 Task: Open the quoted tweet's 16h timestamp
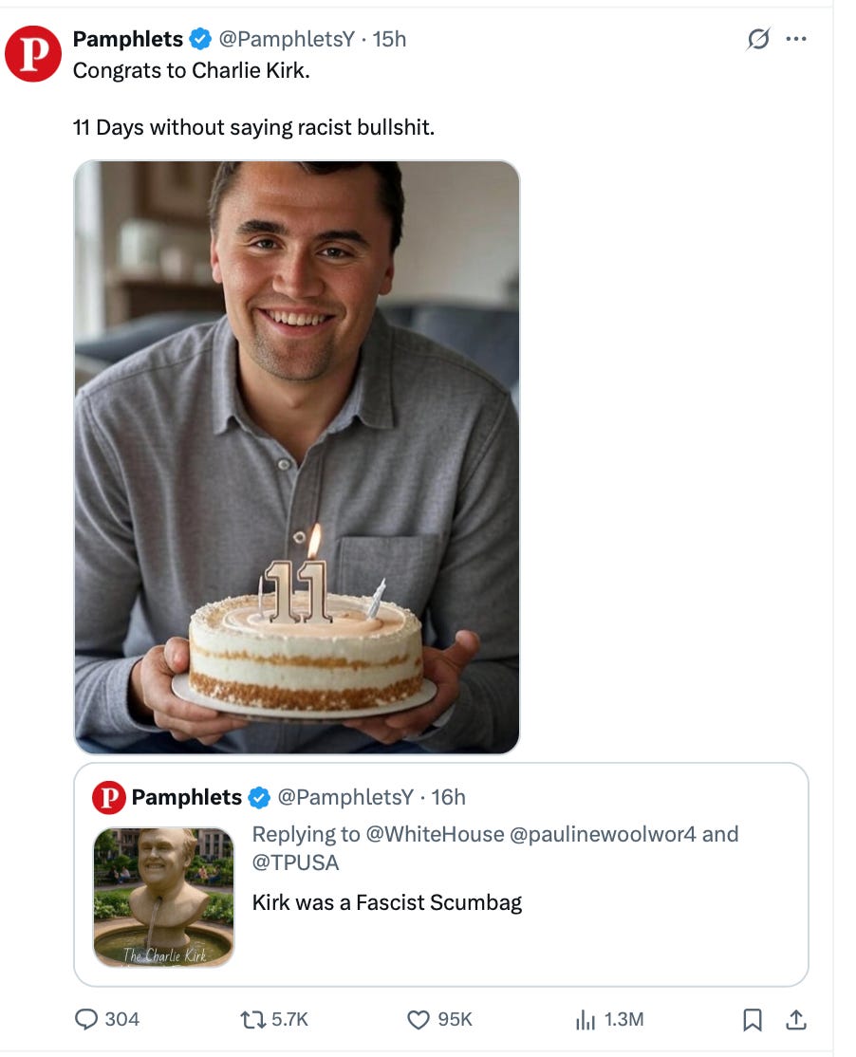pyautogui.click(x=449, y=797)
